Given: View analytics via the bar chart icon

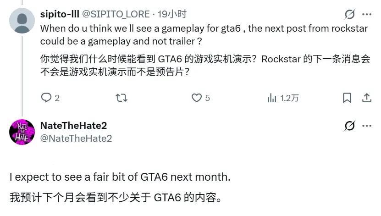Looking at the screenshot, I should tap(272, 98).
